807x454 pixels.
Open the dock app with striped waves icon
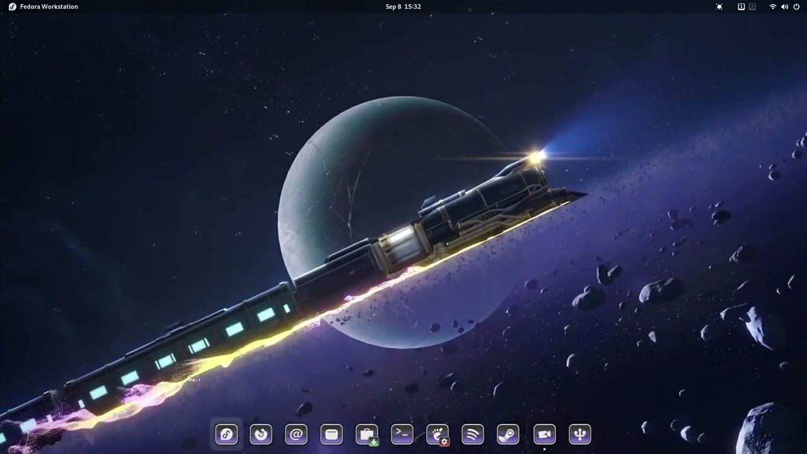(473, 434)
